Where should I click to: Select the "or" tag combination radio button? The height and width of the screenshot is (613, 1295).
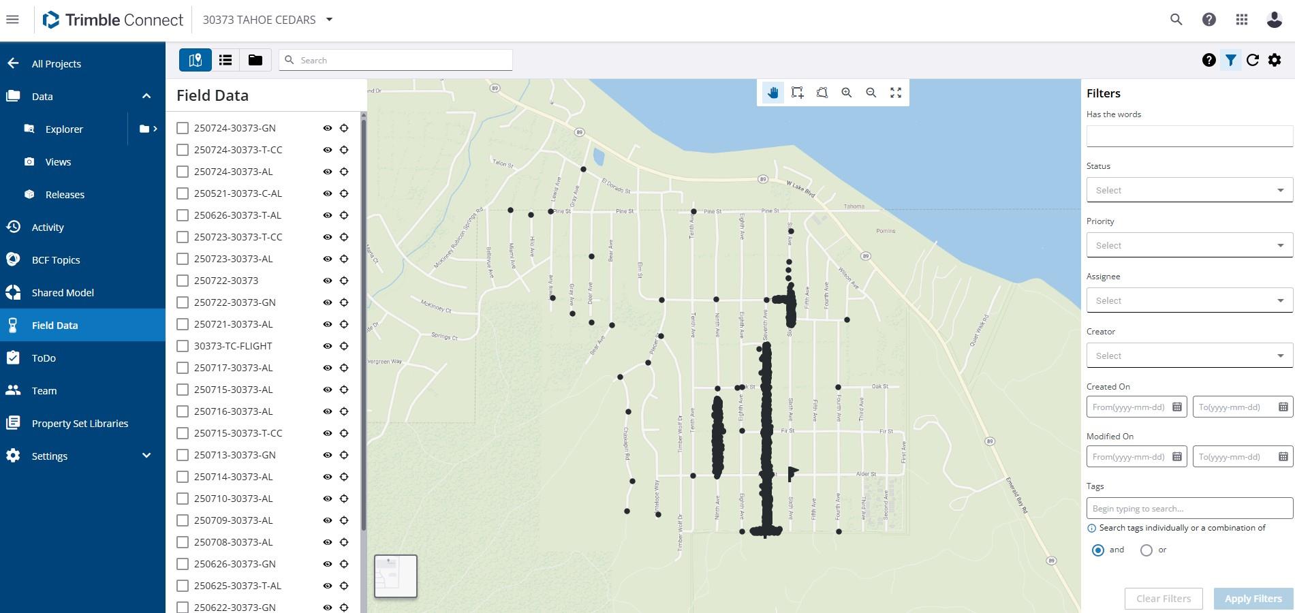pos(1146,550)
